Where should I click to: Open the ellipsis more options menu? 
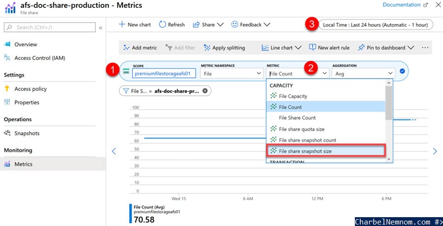click(x=425, y=48)
